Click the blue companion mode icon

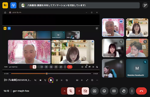13,5
